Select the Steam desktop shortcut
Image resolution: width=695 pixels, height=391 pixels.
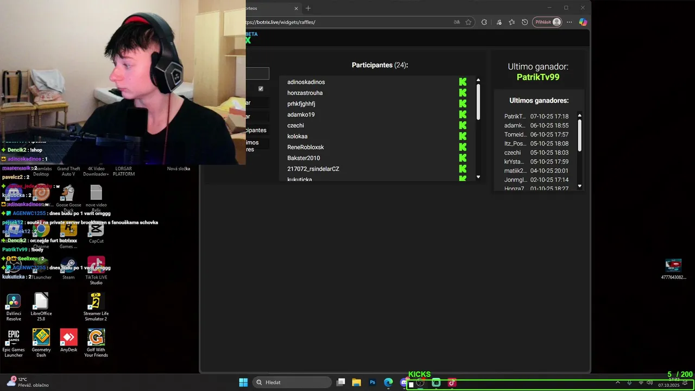click(x=68, y=269)
